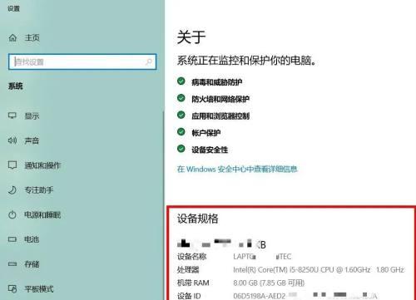Select 设备安全性 text
416x300 pixels.
tap(210, 150)
